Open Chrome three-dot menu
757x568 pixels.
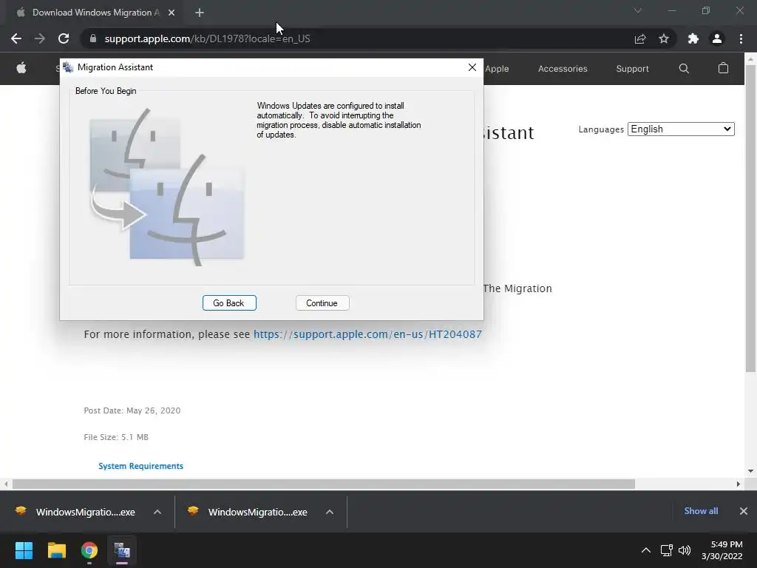(x=741, y=38)
